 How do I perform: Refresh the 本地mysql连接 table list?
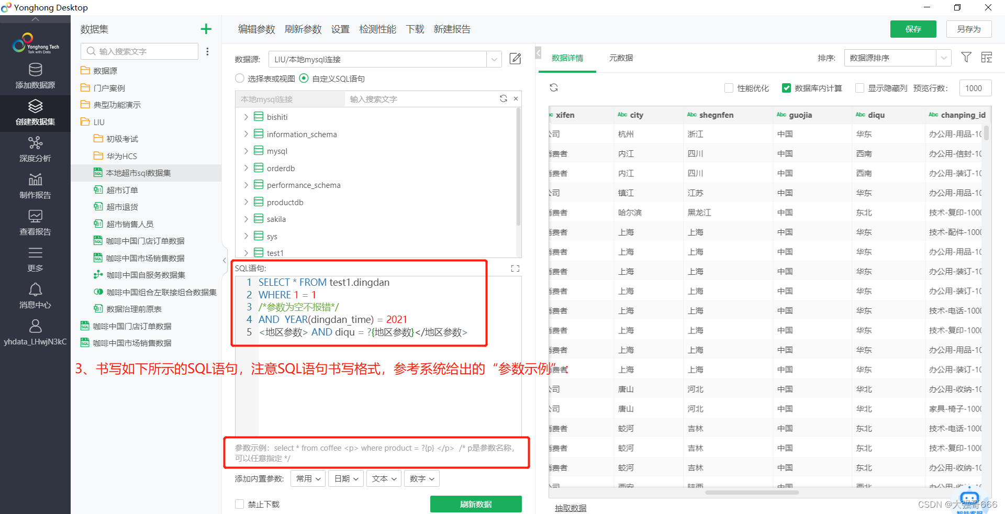(x=504, y=98)
